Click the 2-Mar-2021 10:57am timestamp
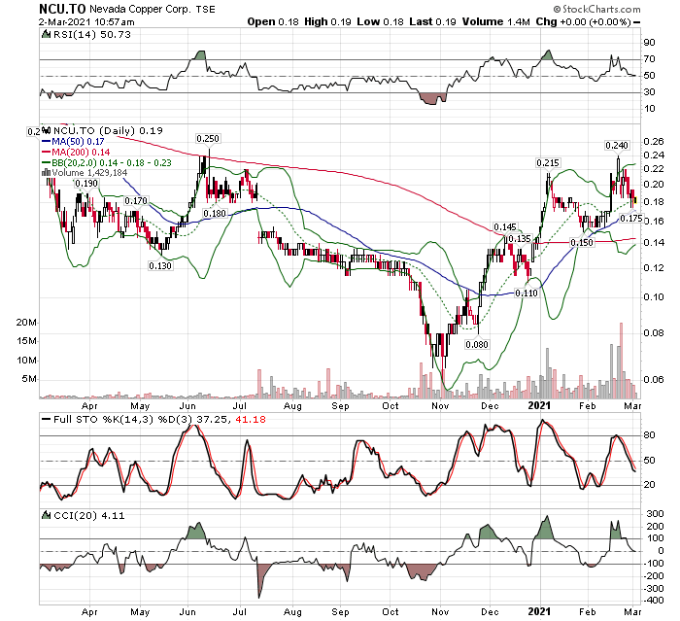Image resolution: width=680 pixels, height=621 pixels. (86, 21)
